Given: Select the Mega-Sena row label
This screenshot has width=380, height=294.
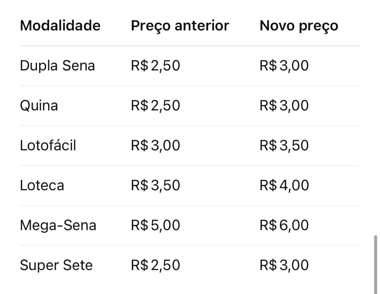Looking at the screenshot, I should tap(58, 226).
